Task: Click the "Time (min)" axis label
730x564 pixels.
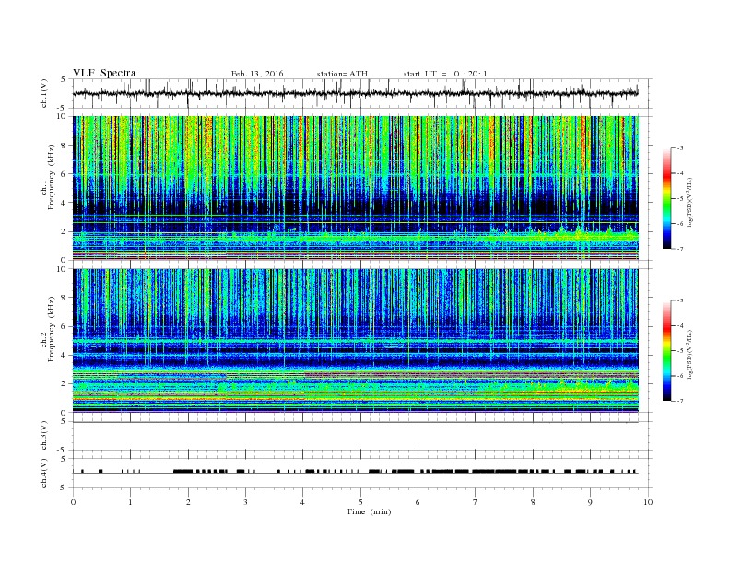Action: click(x=369, y=511)
